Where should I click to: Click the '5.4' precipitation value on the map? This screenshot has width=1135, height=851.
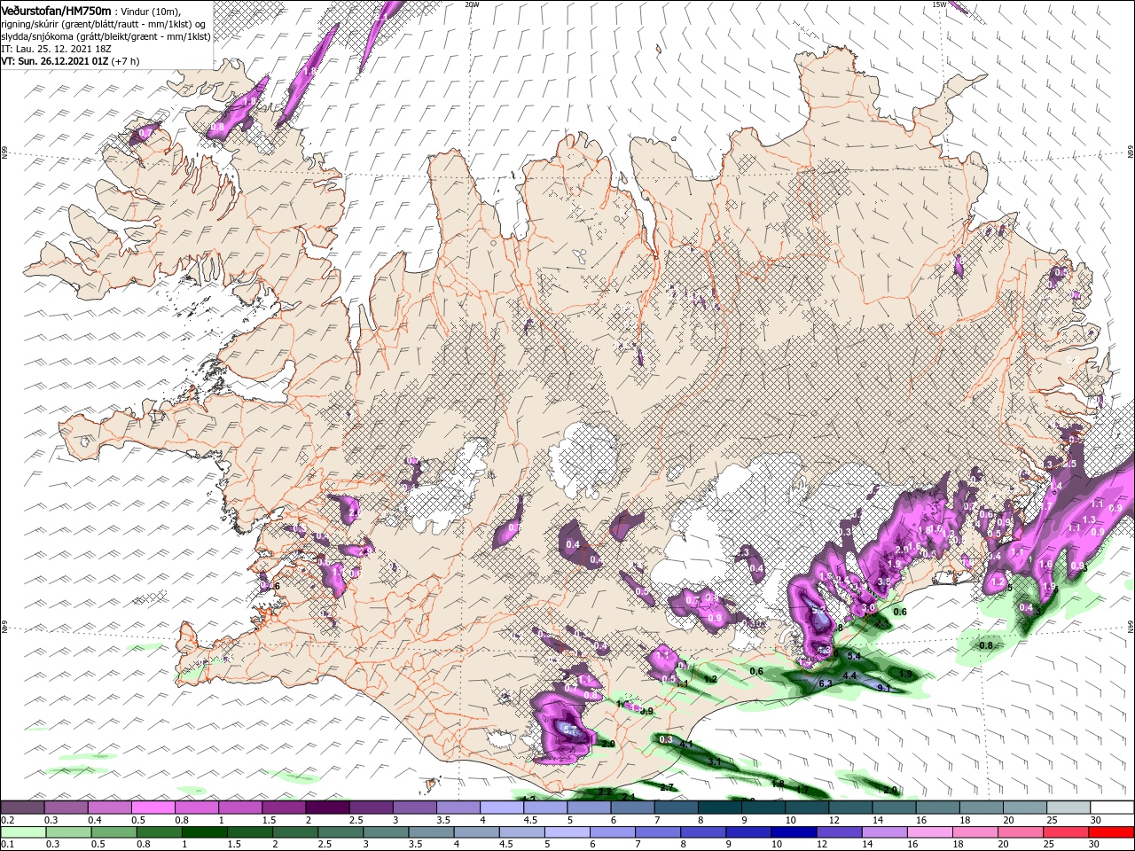click(855, 656)
